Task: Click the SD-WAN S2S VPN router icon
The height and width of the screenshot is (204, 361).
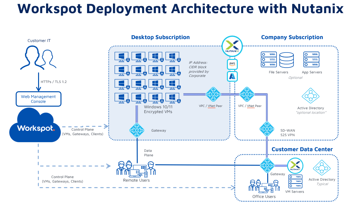Action: click(267, 129)
